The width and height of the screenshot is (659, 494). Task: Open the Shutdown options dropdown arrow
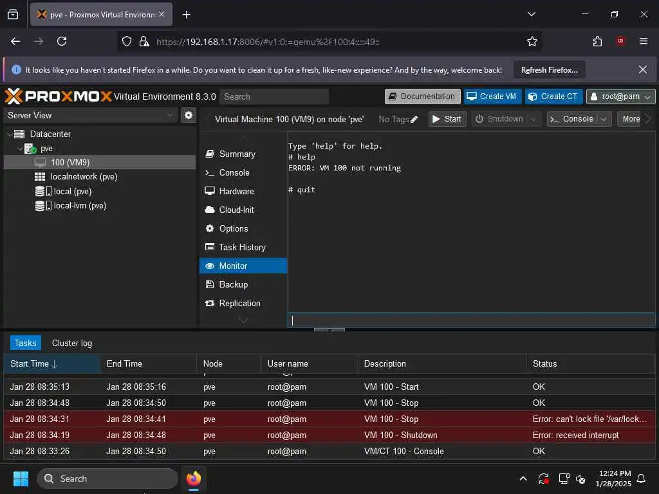pos(534,119)
